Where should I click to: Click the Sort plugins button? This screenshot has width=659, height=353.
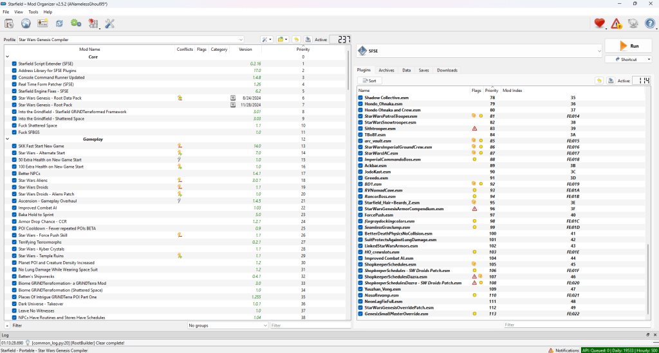(369, 81)
